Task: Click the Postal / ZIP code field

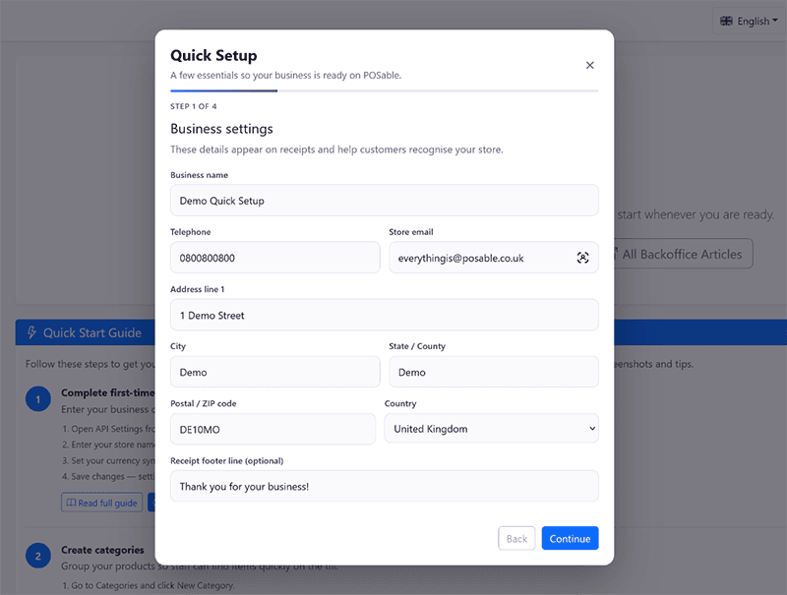Action: point(273,430)
